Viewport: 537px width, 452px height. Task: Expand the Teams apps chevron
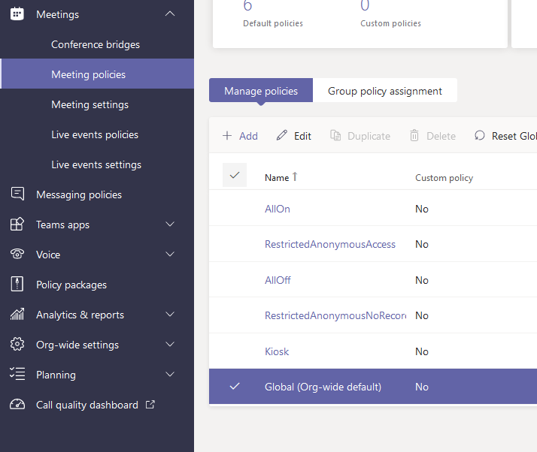click(x=170, y=224)
